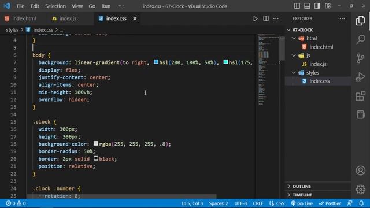Viewport: 370px width, 208px height.
Task: Click the editor vertical scrollbar thumb
Action: click(282, 48)
